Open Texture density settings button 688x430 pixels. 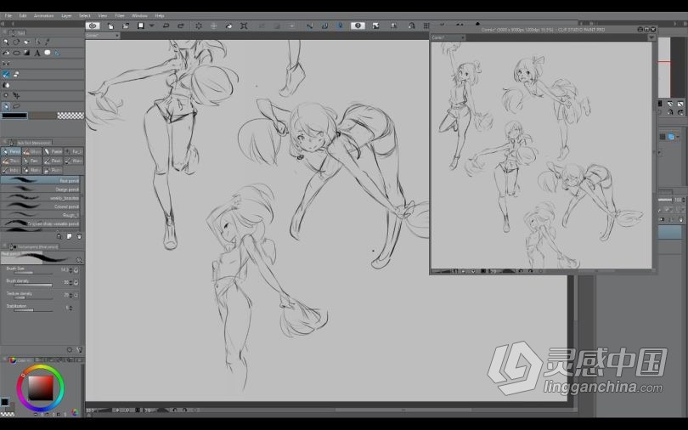point(76,295)
